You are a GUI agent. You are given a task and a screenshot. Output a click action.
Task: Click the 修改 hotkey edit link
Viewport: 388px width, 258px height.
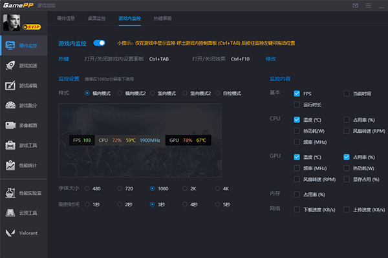pyautogui.click(x=271, y=59)
